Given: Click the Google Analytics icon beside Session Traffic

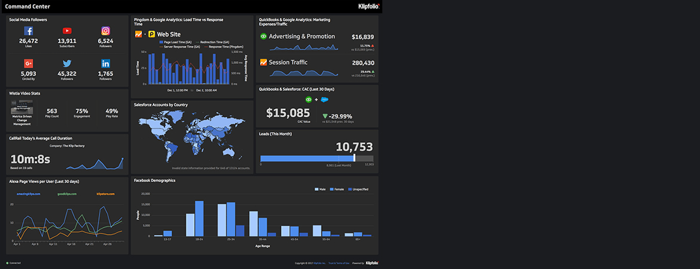Looking at the screenshot, I should pos(263,62).
